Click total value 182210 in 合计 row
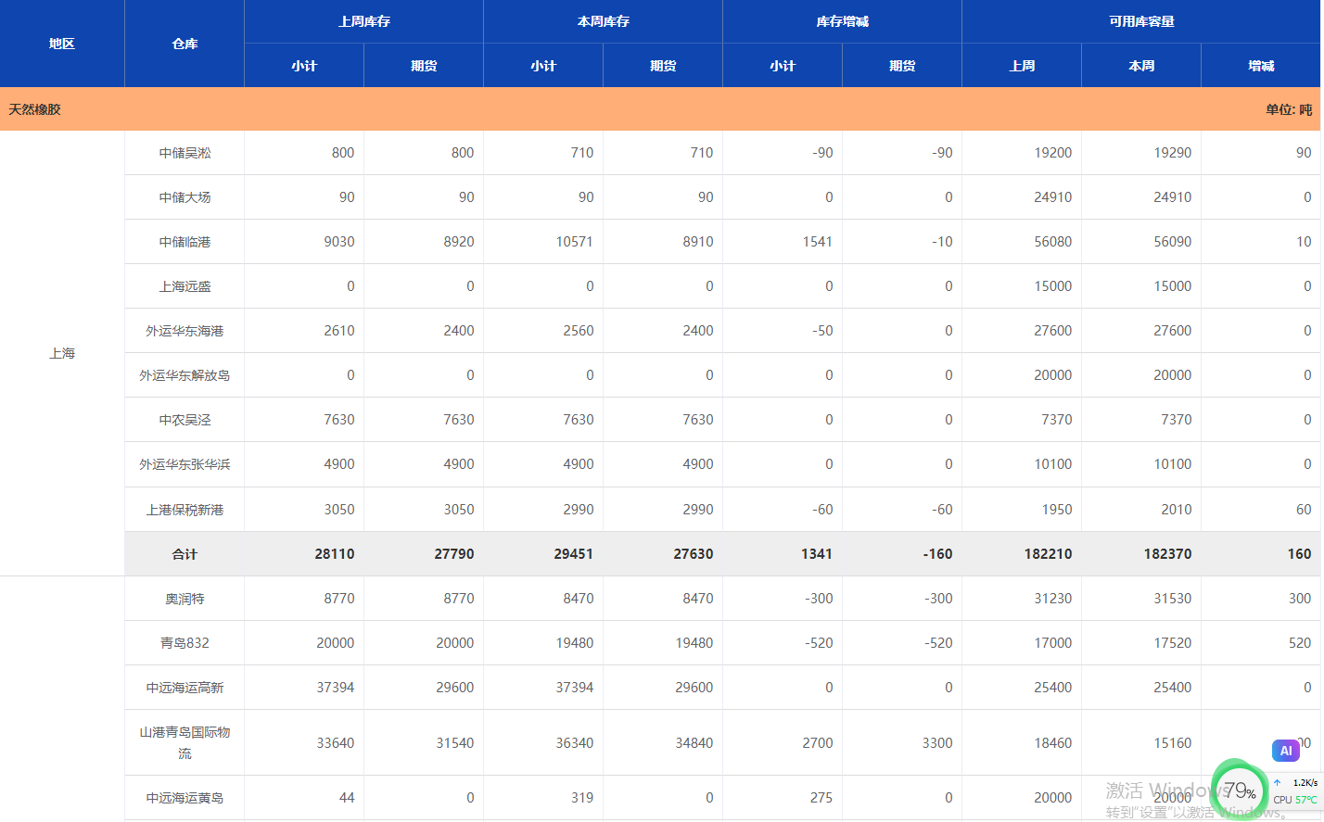1324x822 pixels. (x=1048, y=554)
